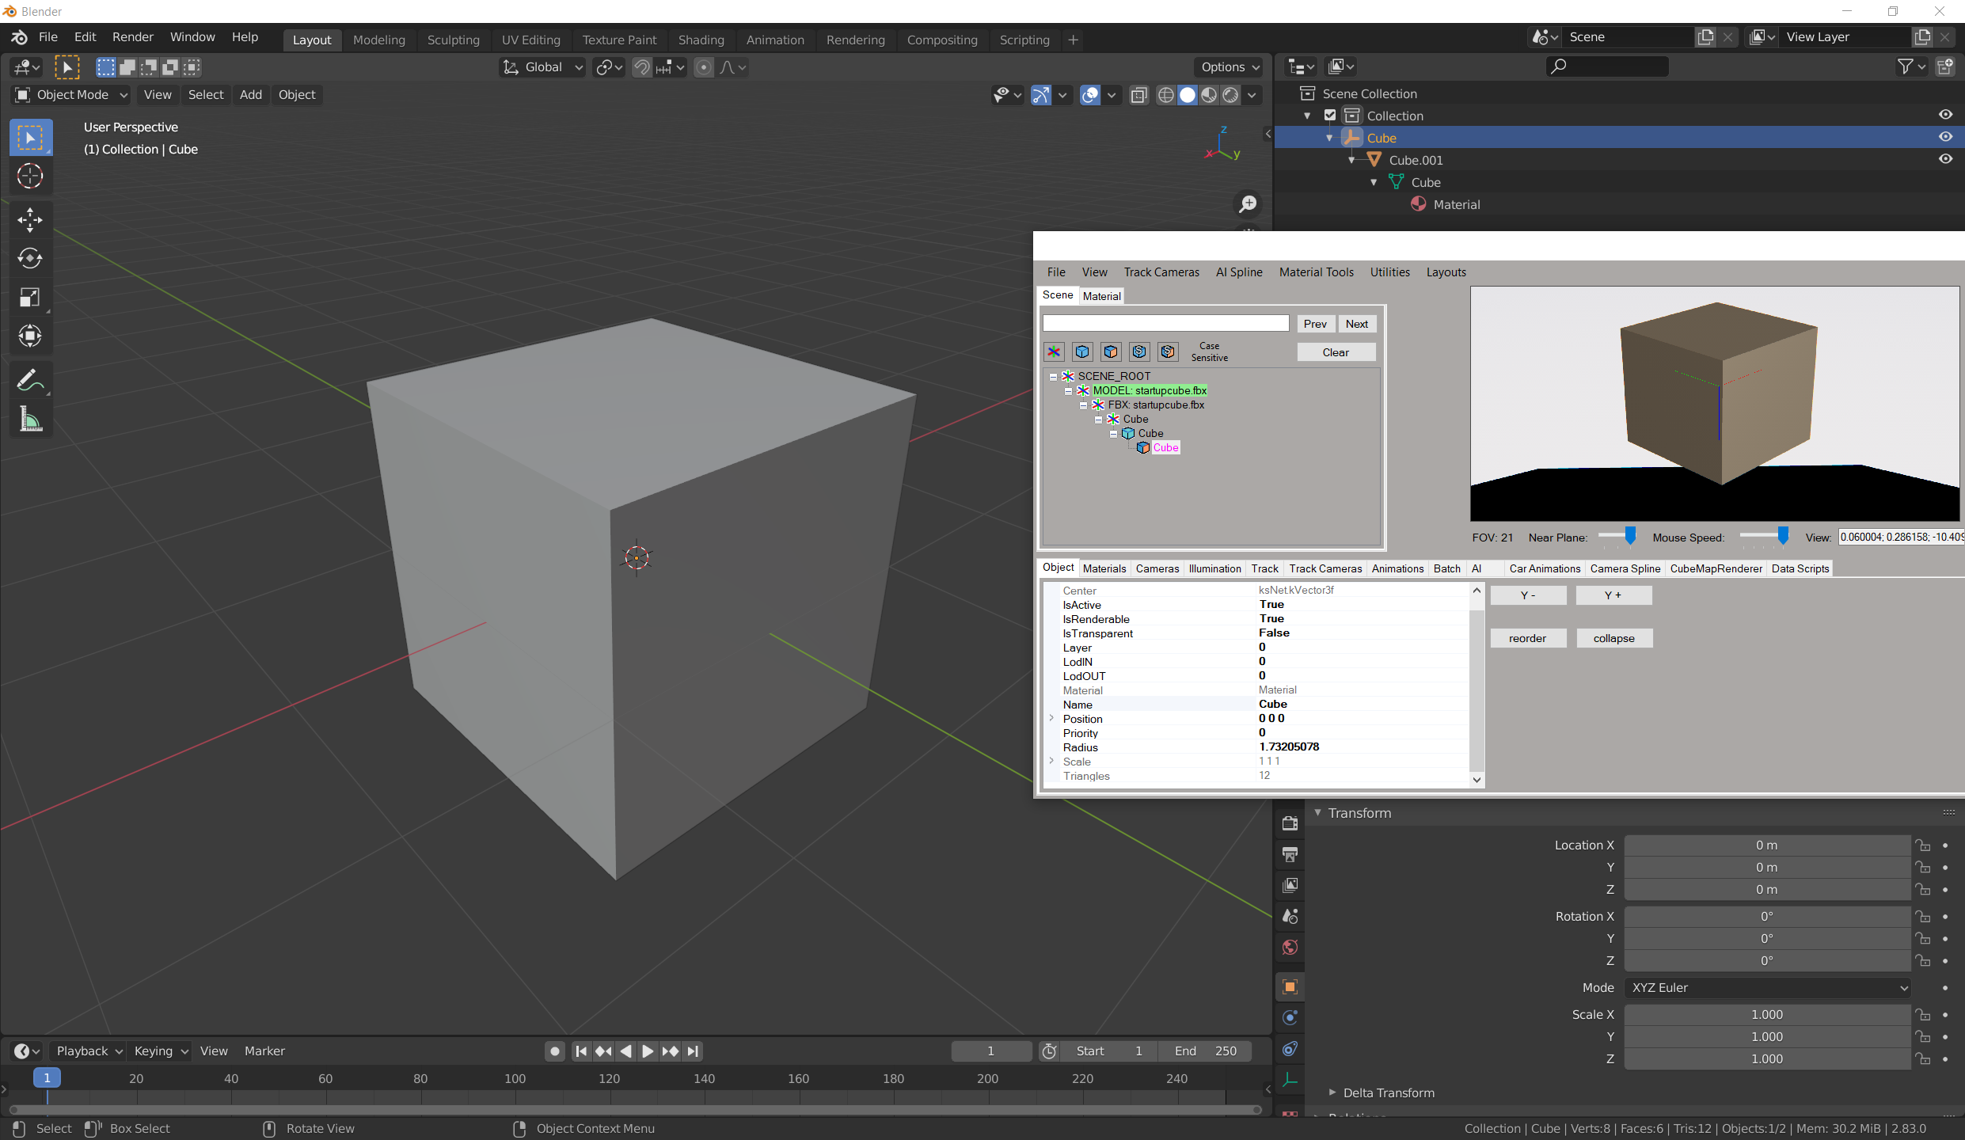Screen dimensions: 1965x1140
Task: Open the Outliner filter icon
Action: point(1906,66)
